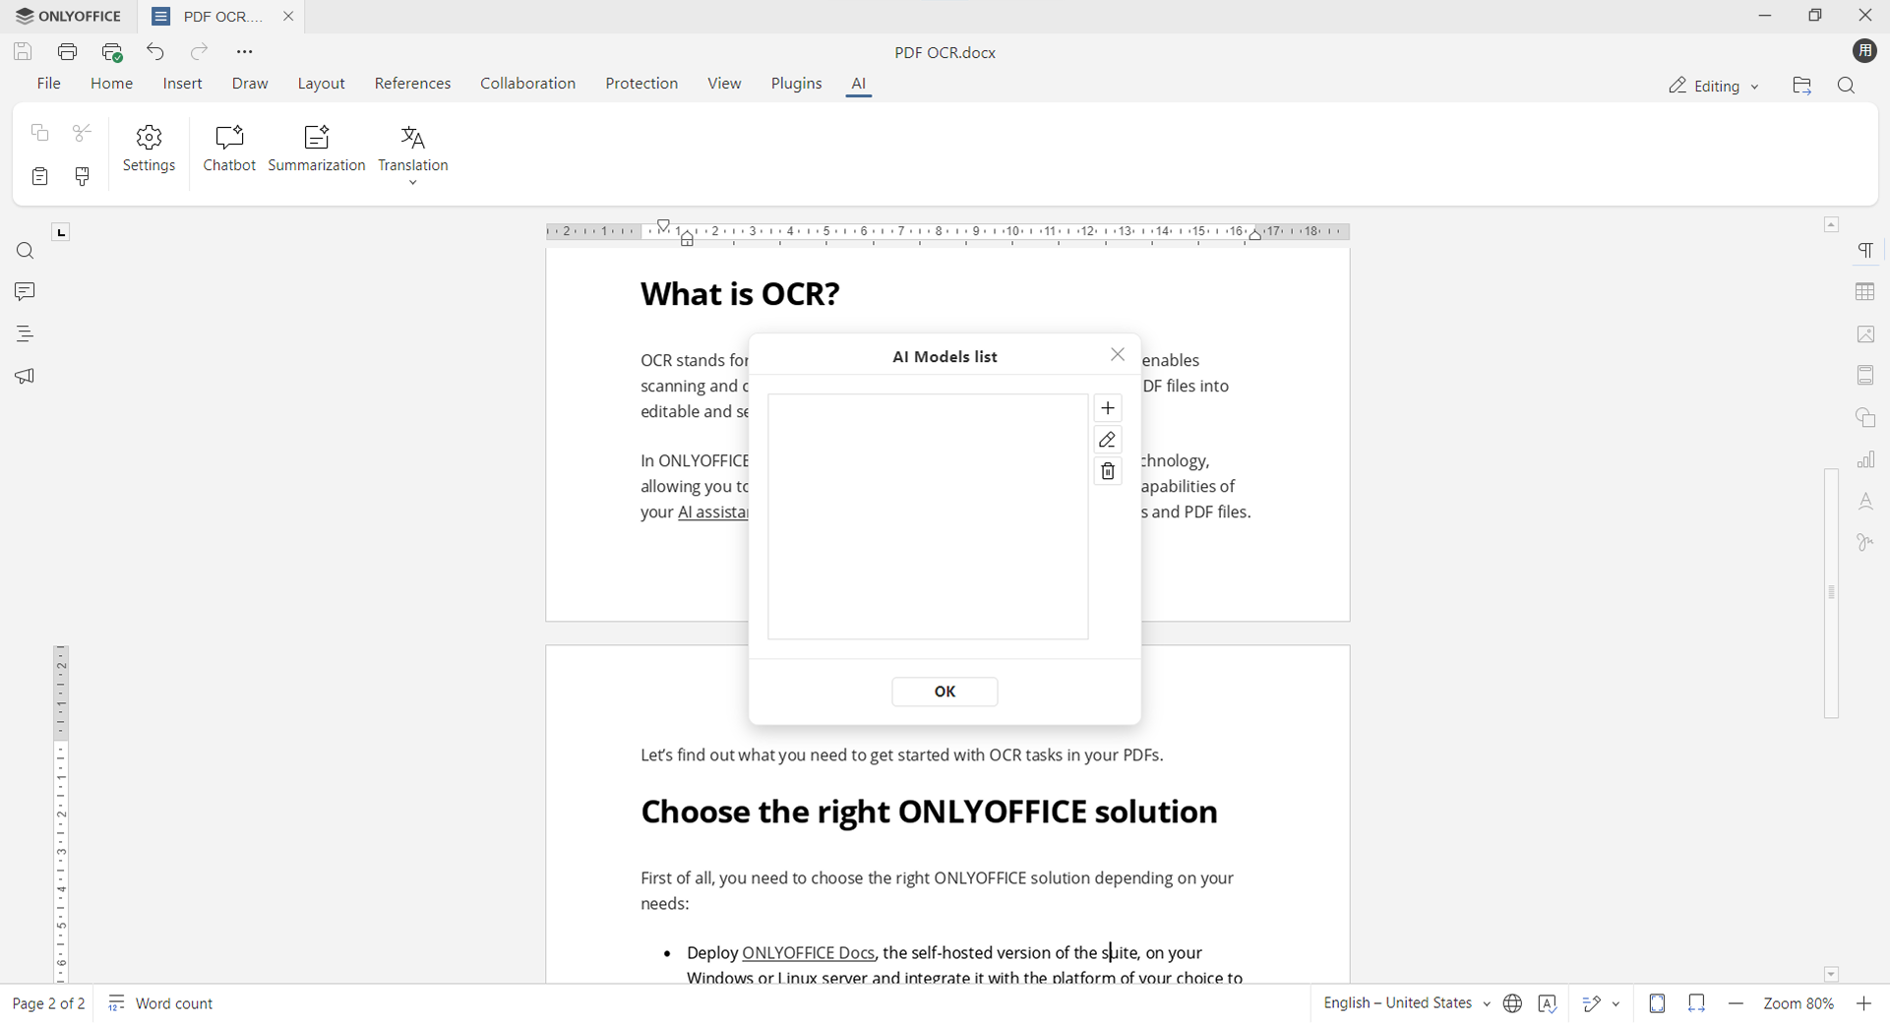The image size is (1890, 1023).
Task: Zoom out with minus button
Action: pos(1737,1004)
